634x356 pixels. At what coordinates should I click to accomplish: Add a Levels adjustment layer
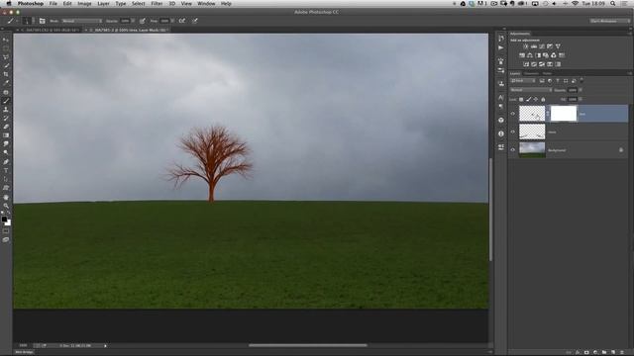(x=534, y=46)
